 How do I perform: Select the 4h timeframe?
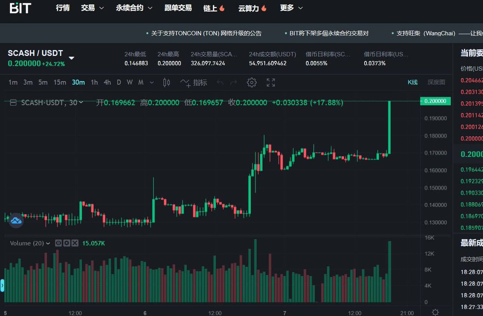click(x=107, y=83)
